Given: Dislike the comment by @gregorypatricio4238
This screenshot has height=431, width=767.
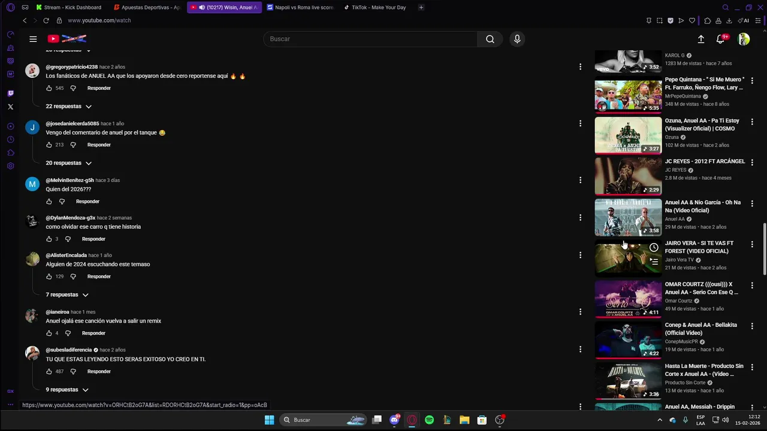Looking at the screenshot, I should [73, 88].
